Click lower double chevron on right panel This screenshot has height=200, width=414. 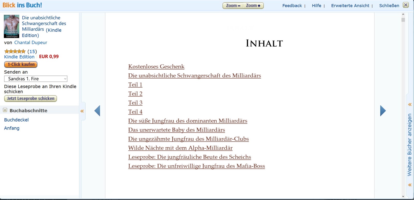pyautogui.click(x=410, y=185)
